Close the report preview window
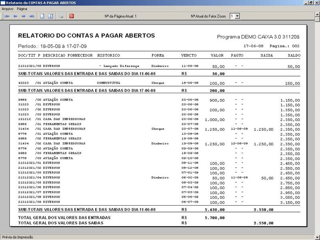The height and width of the screenshot is (240, 320). (x=316, y=3)
